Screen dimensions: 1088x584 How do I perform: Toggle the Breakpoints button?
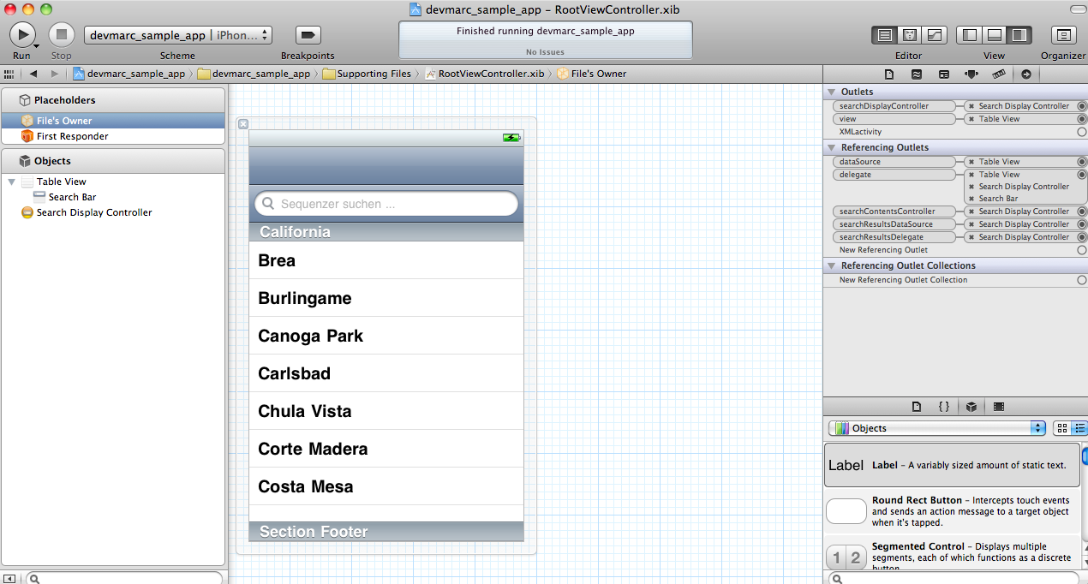tap(308, 35)
